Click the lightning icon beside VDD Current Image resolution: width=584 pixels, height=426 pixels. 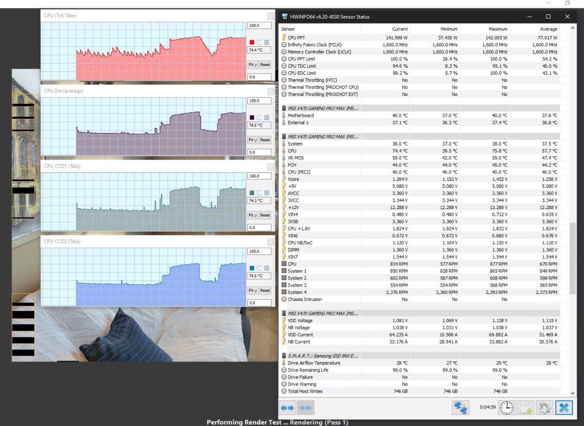pyautogui.click(x=284, y=335)
